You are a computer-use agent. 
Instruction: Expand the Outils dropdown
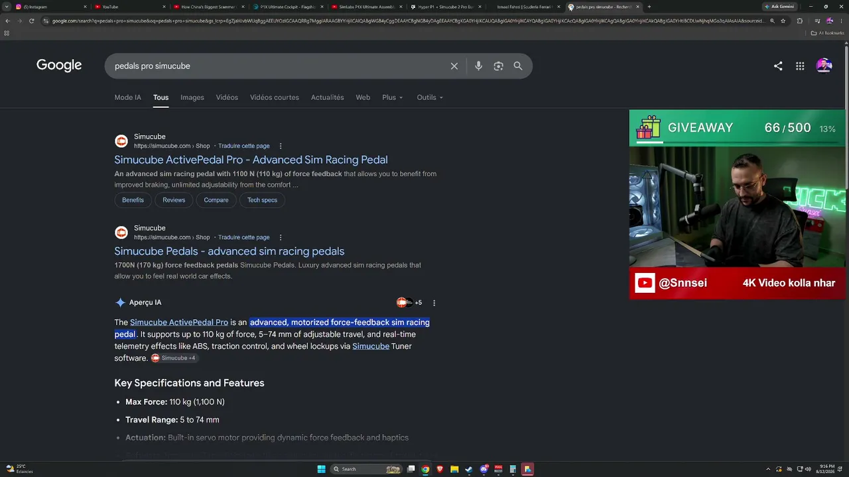click(x=430, y=97)
